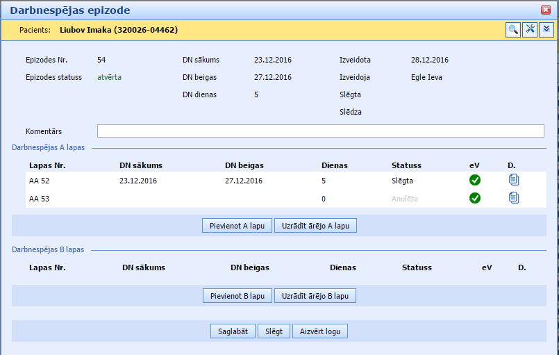The width and height of the screenshot is (559, 355).
Task: Open document icon for sheet AA 53
Action: 513,198
